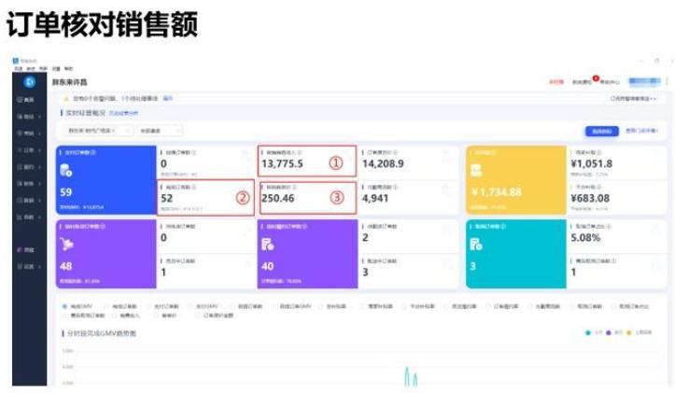The image size is (675, 393).
Task: Click the teal spike in the GMV trend chart
Action: 407,376
